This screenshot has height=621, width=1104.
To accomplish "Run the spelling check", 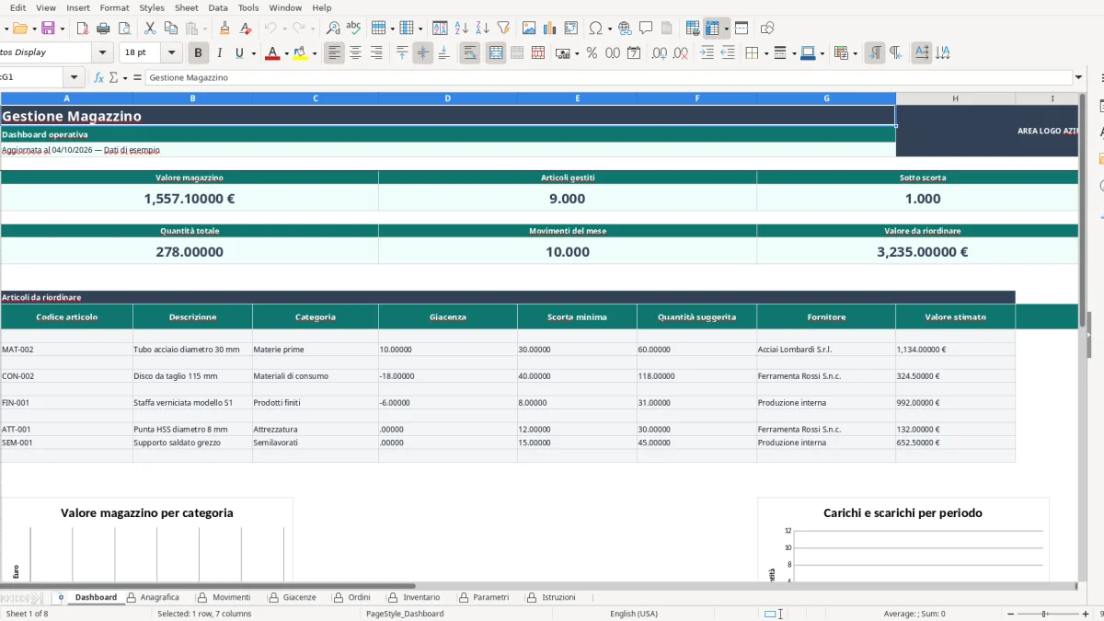I will pyautogui.click(x=353, y=29).
